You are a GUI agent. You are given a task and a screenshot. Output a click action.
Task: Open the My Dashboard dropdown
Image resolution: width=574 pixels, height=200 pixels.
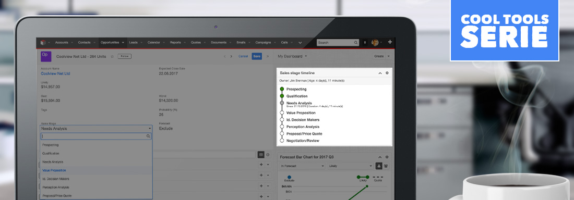pos(292,56)
